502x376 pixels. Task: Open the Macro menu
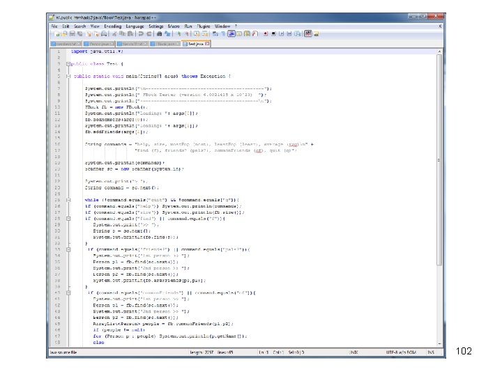point(174,26)
